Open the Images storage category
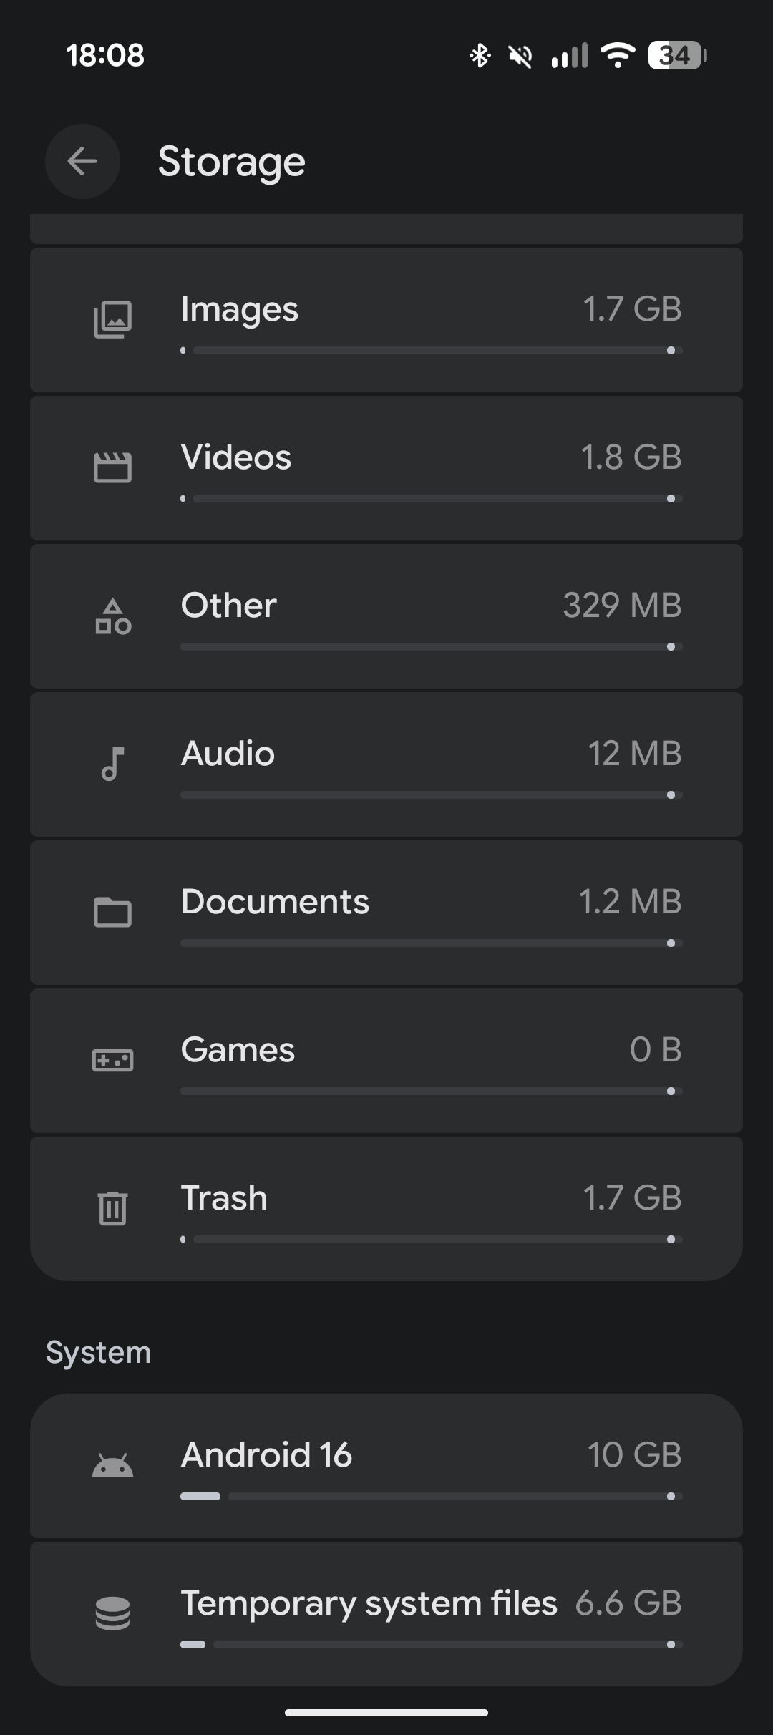This screenshot has width=773, height=1735. (386, 320)
